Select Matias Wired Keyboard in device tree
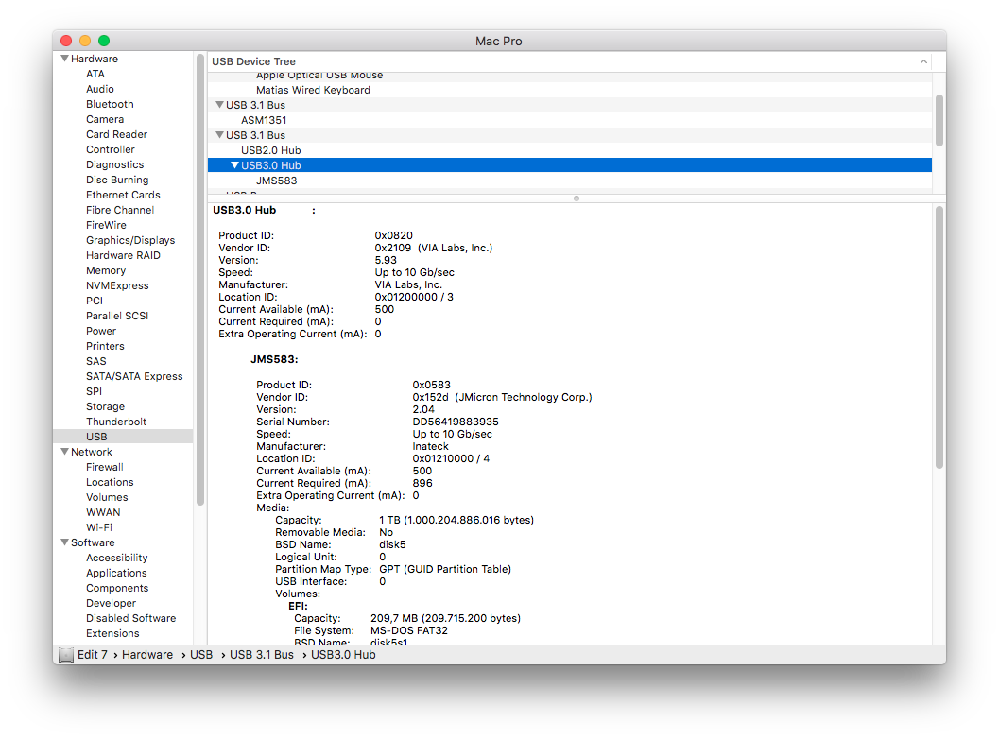 [x=313, y=90]
